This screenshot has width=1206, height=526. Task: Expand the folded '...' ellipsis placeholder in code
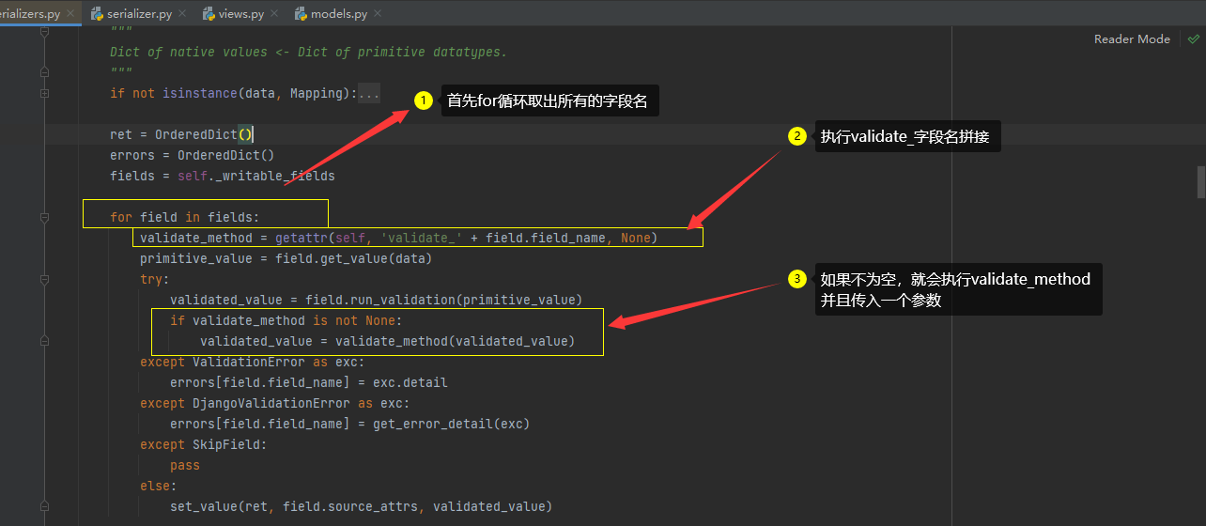tap(369, 93)
